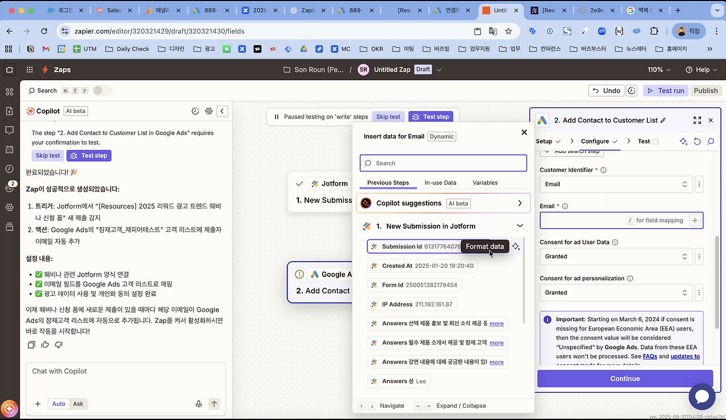Expand the step panel to full screen
The image size is (726, 420).
tap(697, 120)
